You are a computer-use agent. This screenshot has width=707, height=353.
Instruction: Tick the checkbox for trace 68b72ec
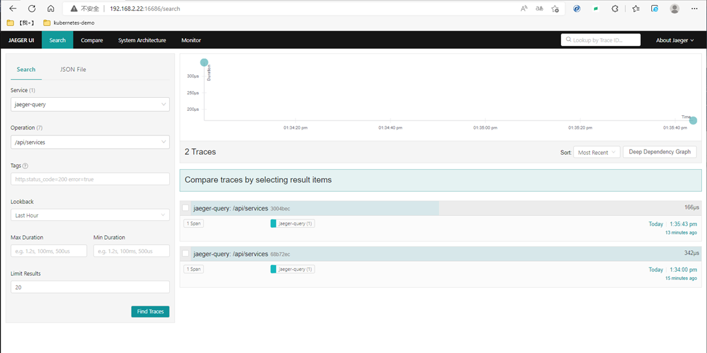point(186,253)
